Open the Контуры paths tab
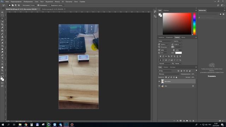This screenshot has width=226, height=127. coord(173,67)
